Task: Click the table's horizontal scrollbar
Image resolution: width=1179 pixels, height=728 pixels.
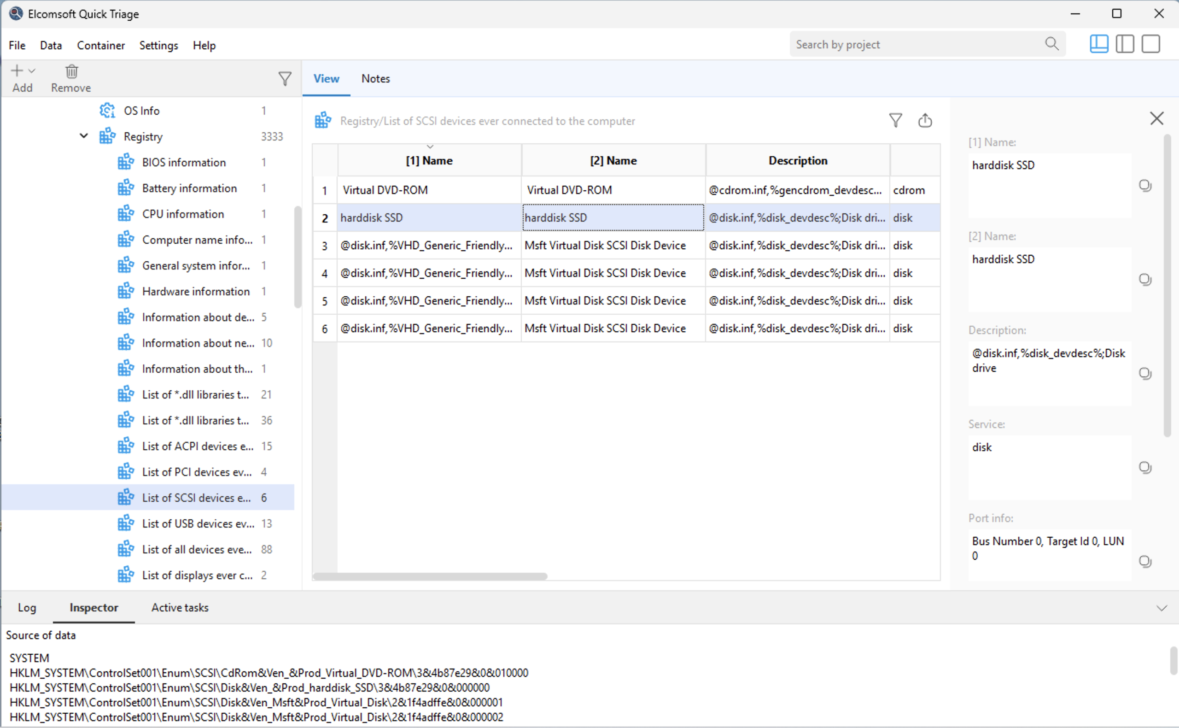Action: 430,576
